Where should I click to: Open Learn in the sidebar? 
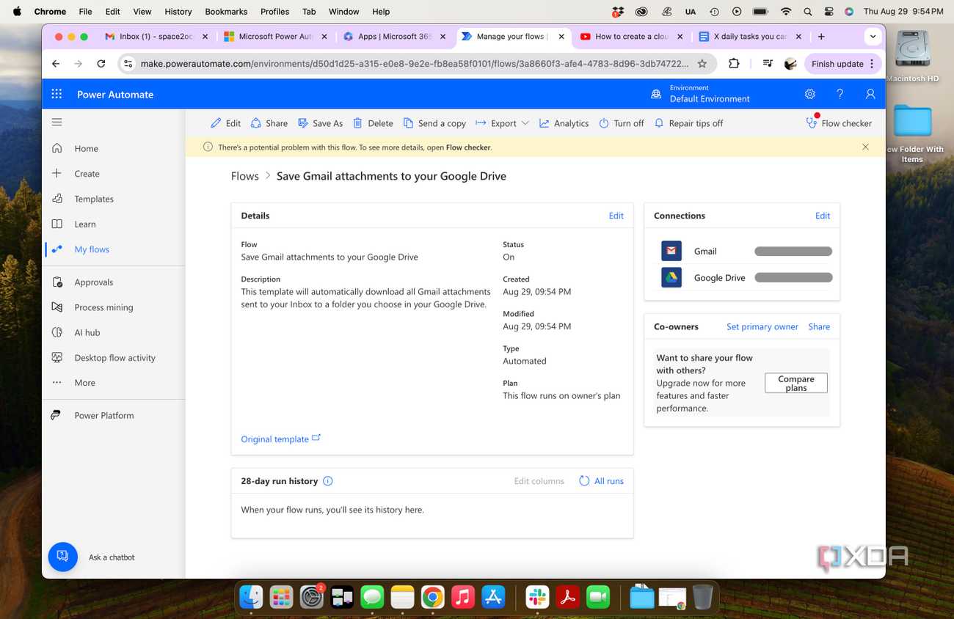coord(85,224)
